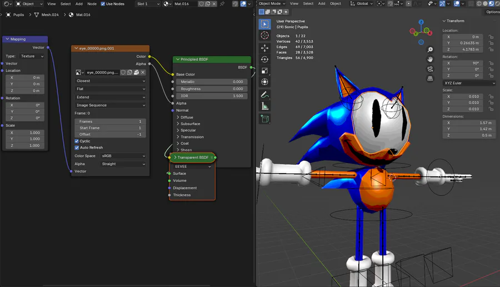Click the extend selection mode icon
This screenshot has width=500, height=287.
tap(268, 12)
